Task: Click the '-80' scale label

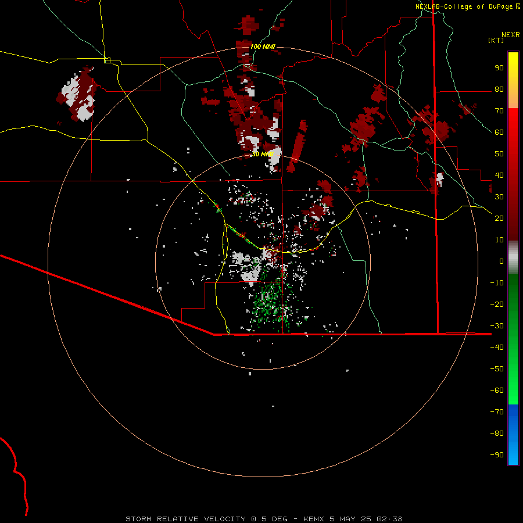Action: [x=497, y=434]
